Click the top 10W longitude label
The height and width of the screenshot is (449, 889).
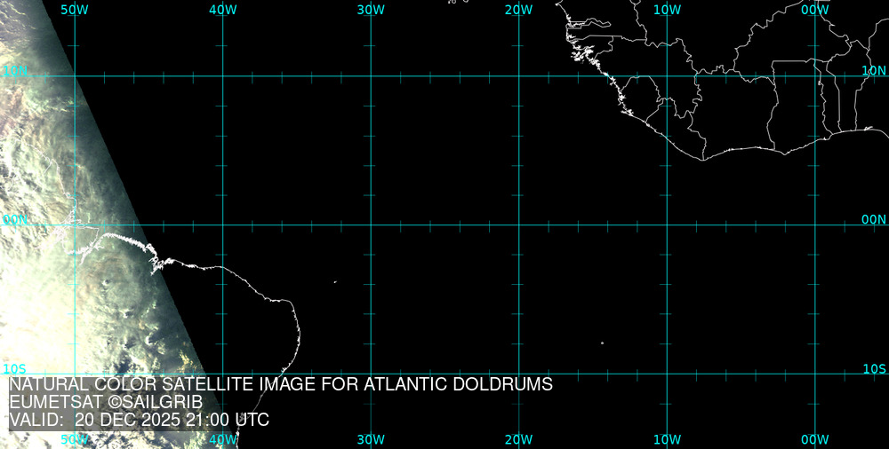pos(667,9)
